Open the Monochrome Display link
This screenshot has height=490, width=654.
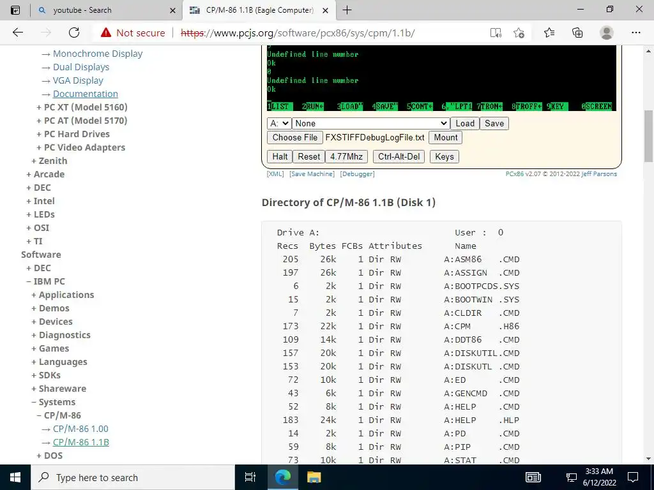(98, 54)
